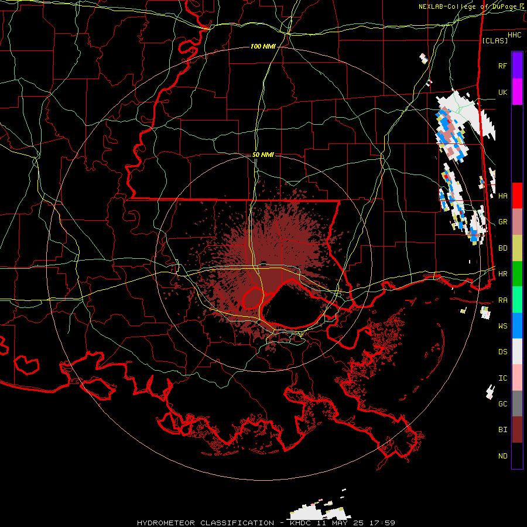527x527 pixels.
Task: Click the IC legend label
Action: tap(502, 378)
